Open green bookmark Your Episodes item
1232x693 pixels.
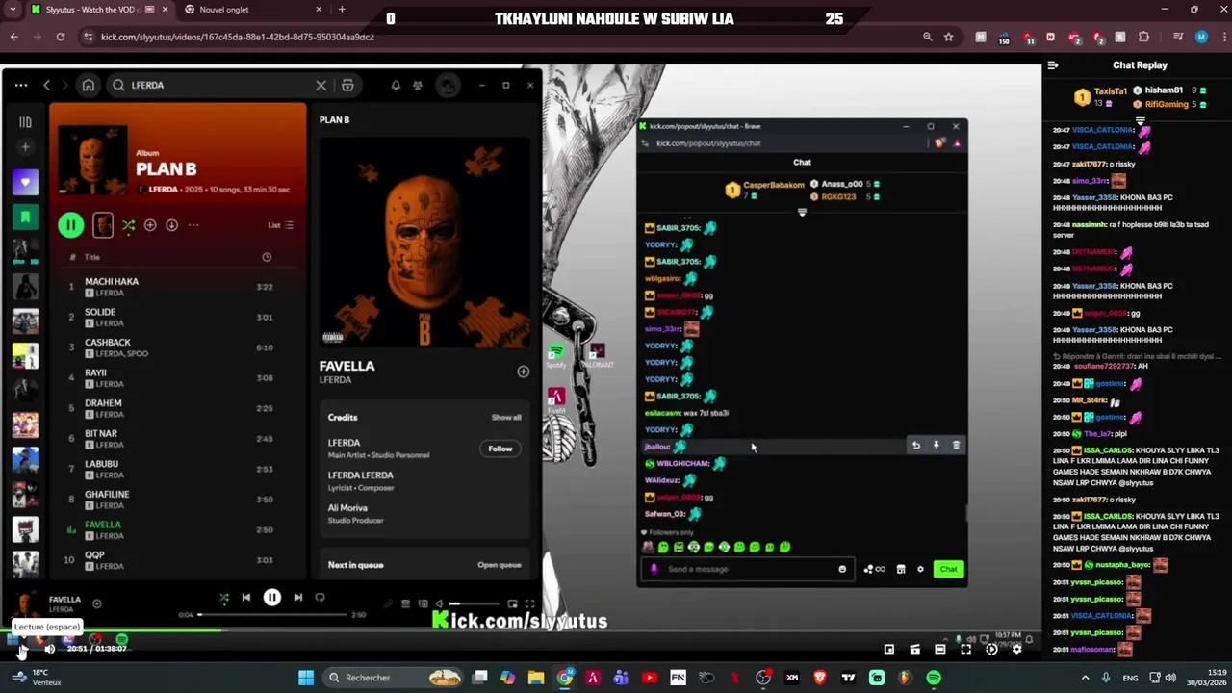point(25,218)
